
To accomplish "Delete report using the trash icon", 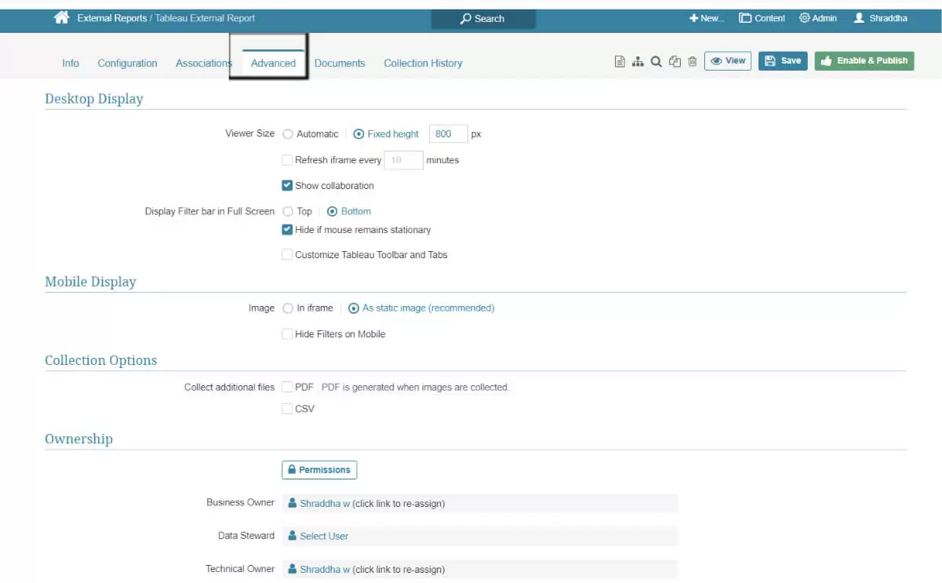I will tap(692, 61).
